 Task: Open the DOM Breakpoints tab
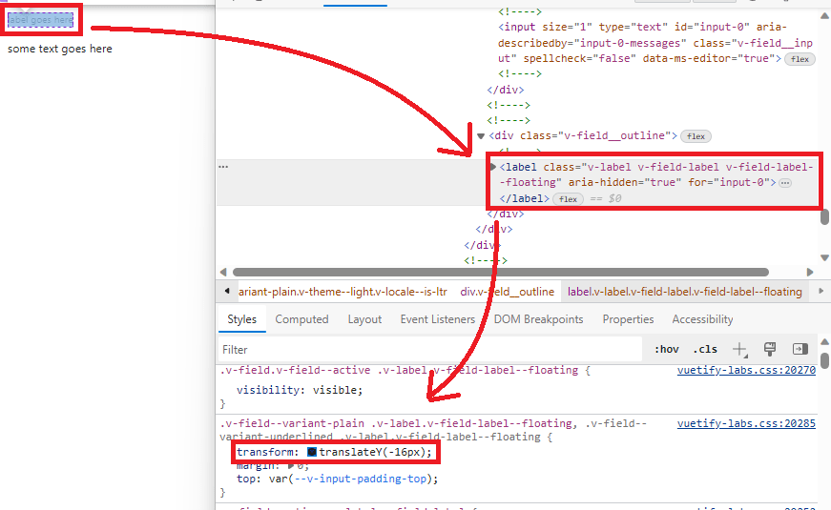pyautogui.click(x=538, y=319)
